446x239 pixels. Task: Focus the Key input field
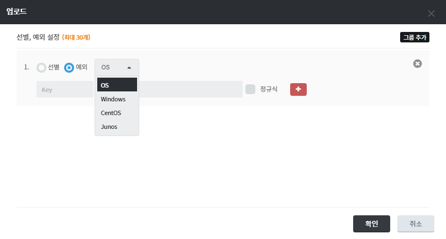point(65,89)
